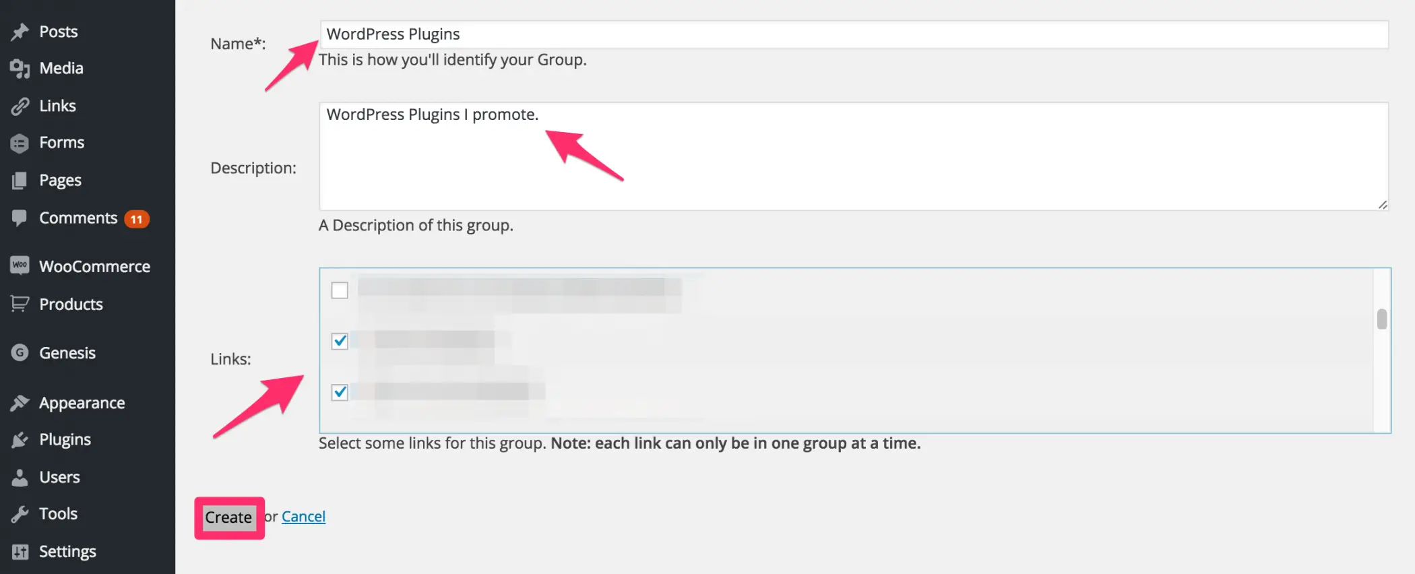Click the Media library icon
Screen dimensions: 1415x574
click(x=20, y=68)
